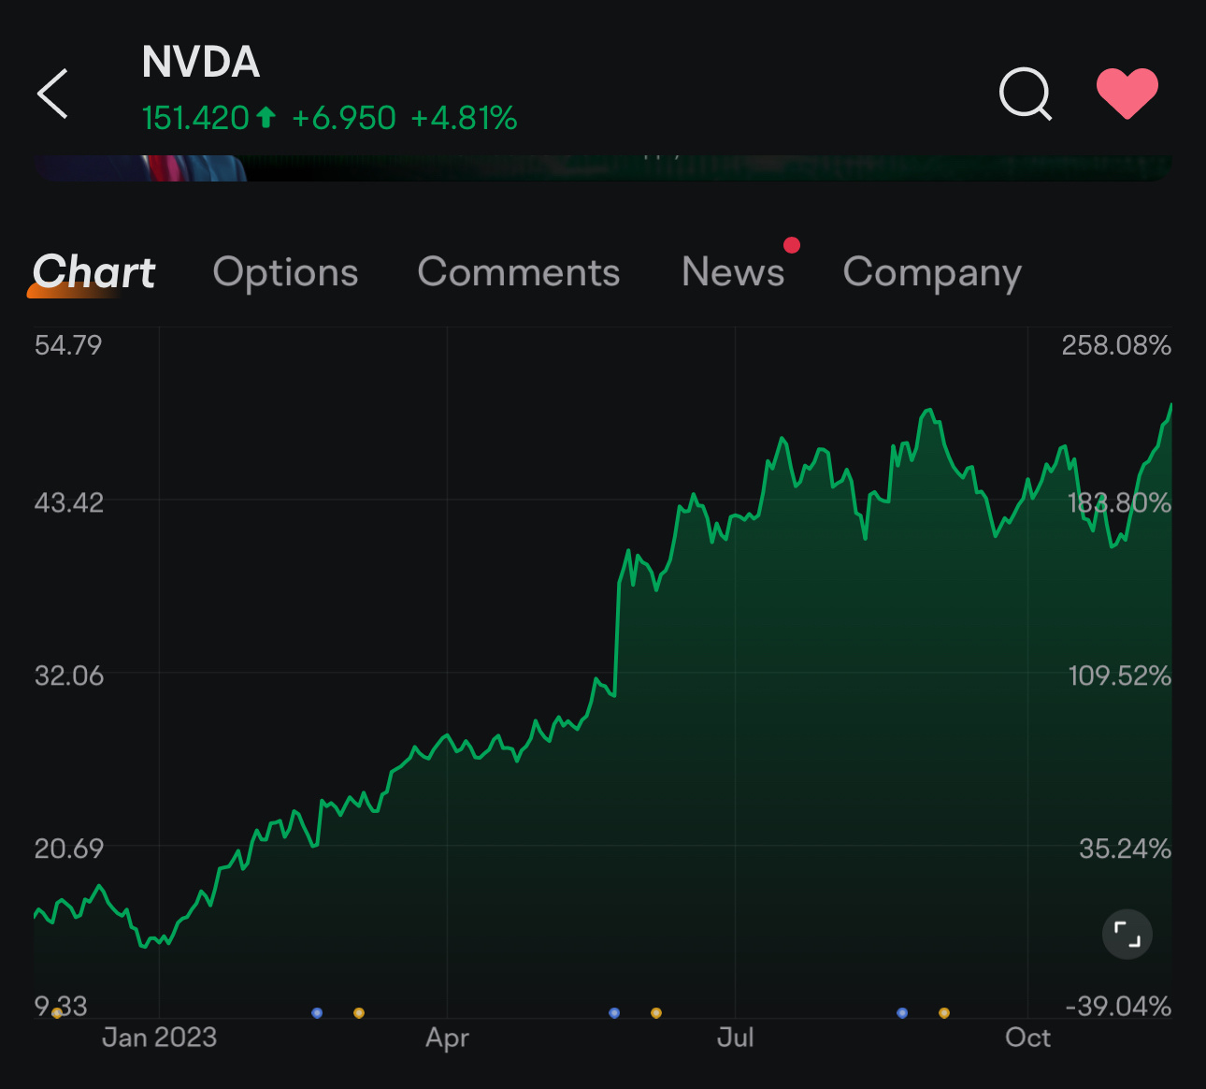Select the yellow marker by 9.33 label
This screenshot has width=1206, height=1089.
coord(57,1013)
